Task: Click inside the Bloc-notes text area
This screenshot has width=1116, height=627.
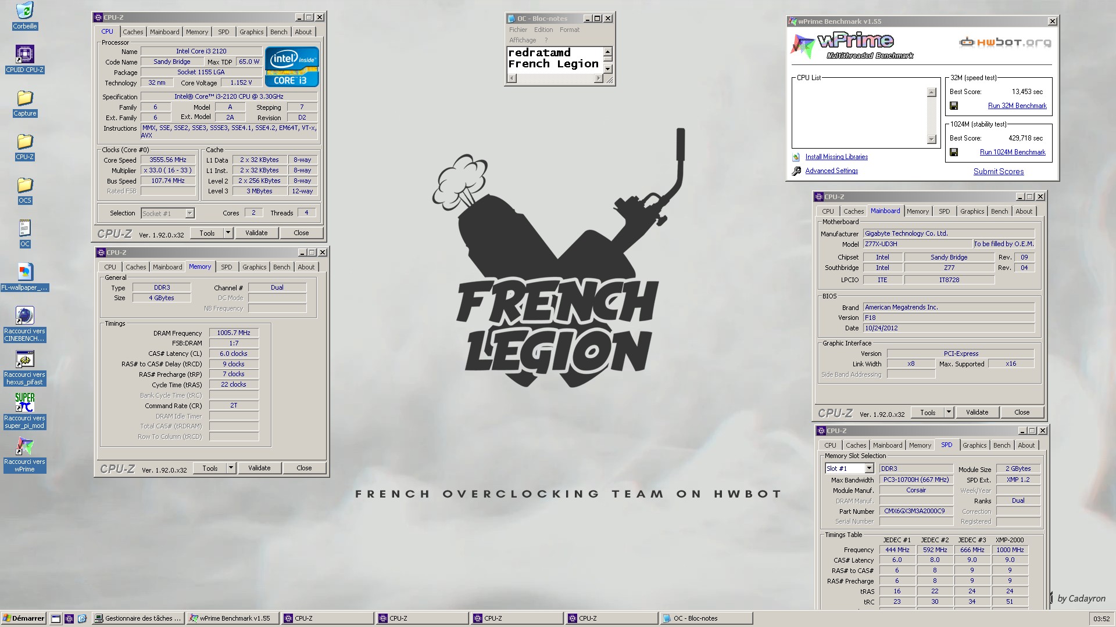Action: click(x=555, y=60)
